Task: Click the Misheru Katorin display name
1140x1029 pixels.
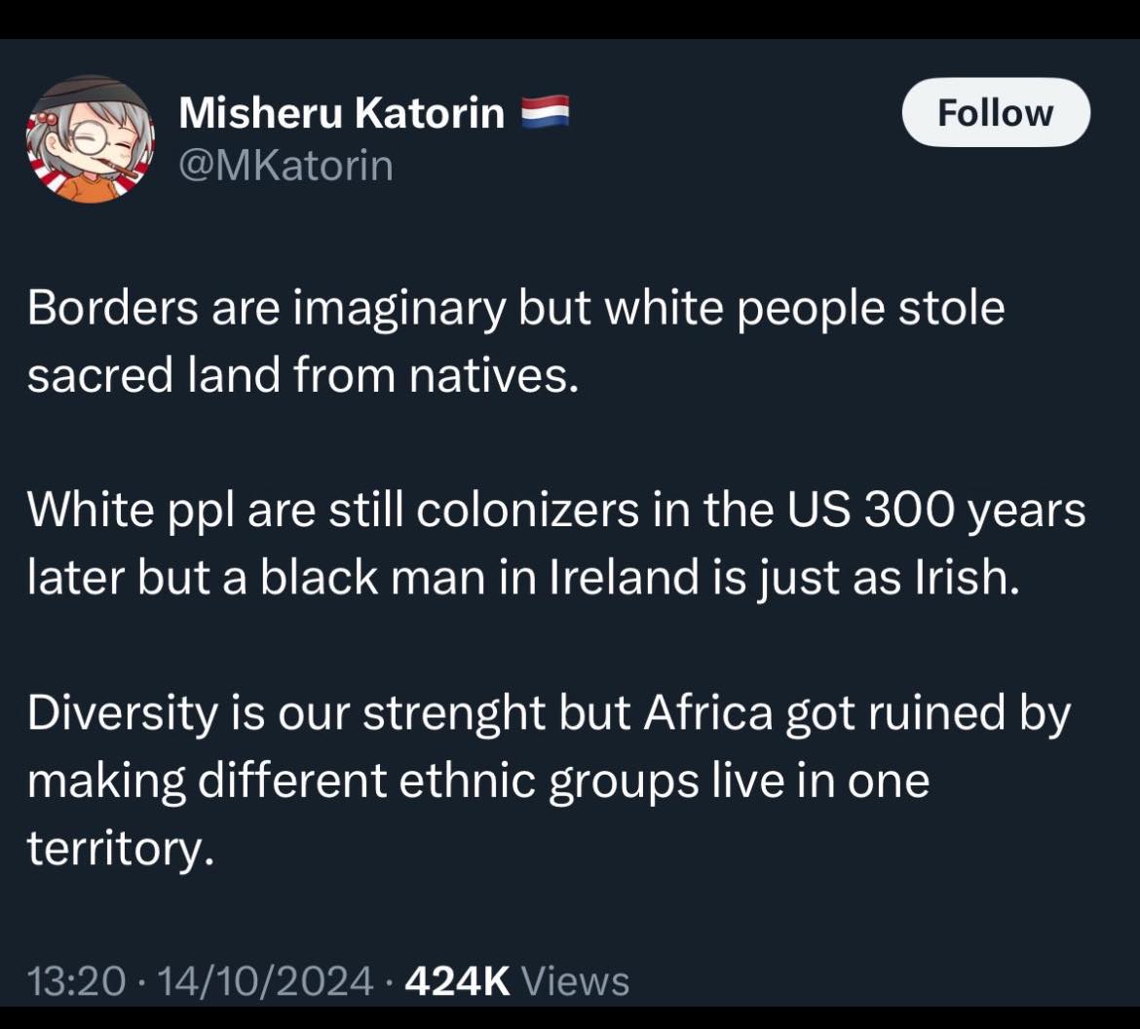Action: (x=342, y=115)
